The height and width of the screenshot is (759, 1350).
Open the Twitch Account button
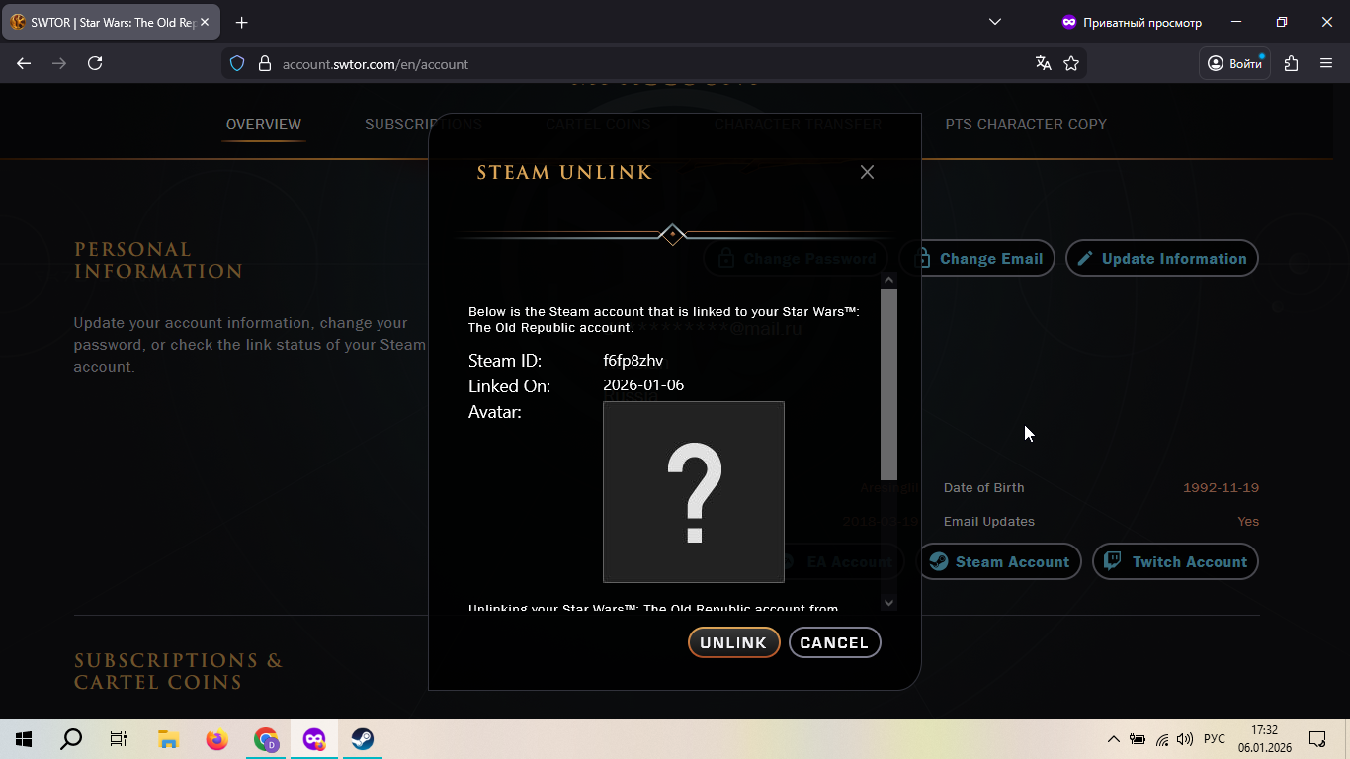point(1175,561)
